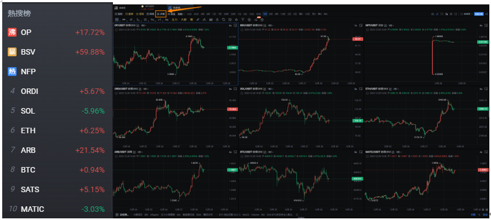The image size is (491, 220).
Task: Click the orange 暴 badge beside BSV
Action: click(x=12, y=52)
